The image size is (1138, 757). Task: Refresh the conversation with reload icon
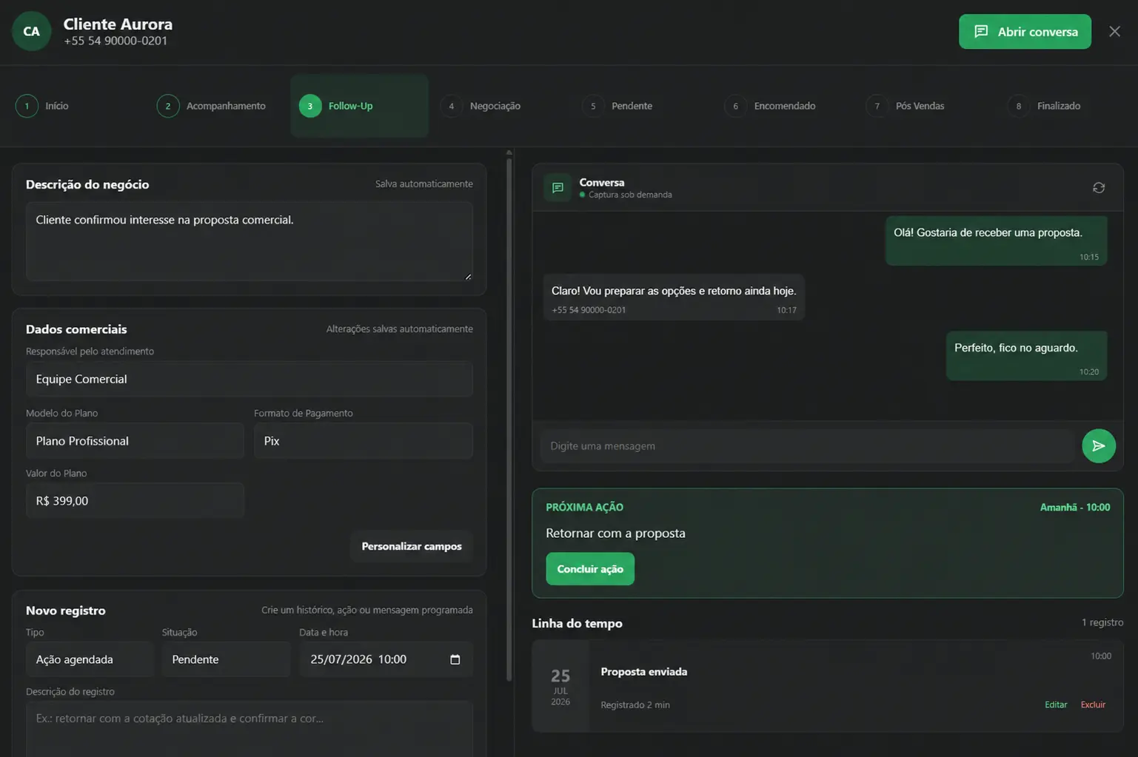click(x=1099, y=188)
